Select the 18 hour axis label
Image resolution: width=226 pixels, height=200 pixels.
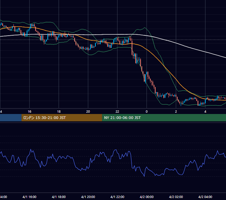[59, 112]
